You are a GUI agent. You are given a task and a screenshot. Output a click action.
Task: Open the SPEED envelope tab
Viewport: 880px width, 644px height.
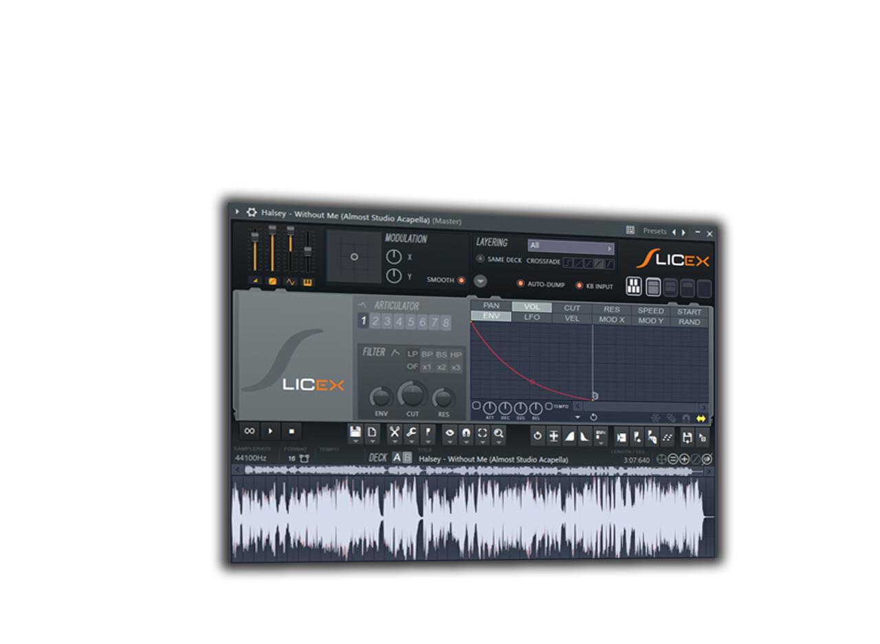(650, 310)
